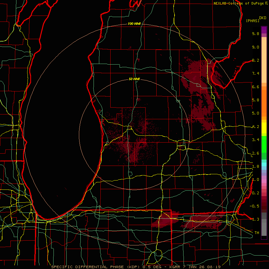
Task: Click the 6.6 scale value
Action: [256, 87]
